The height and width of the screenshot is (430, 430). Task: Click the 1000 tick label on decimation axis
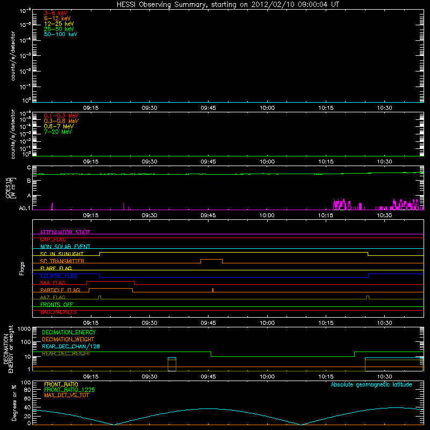(x=24, y=329)
